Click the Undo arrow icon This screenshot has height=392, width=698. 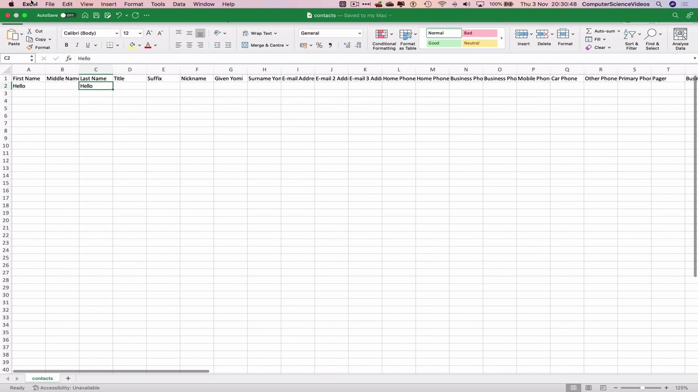click(118, 15)
